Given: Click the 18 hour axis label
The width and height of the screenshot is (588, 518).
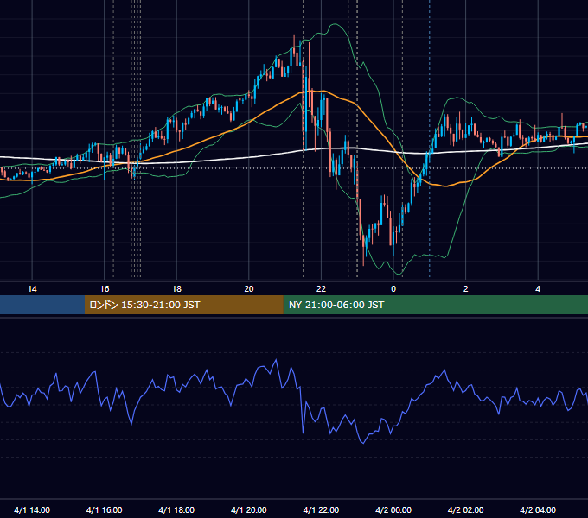Looking at the screenshot, I should [x=176, y=289].
